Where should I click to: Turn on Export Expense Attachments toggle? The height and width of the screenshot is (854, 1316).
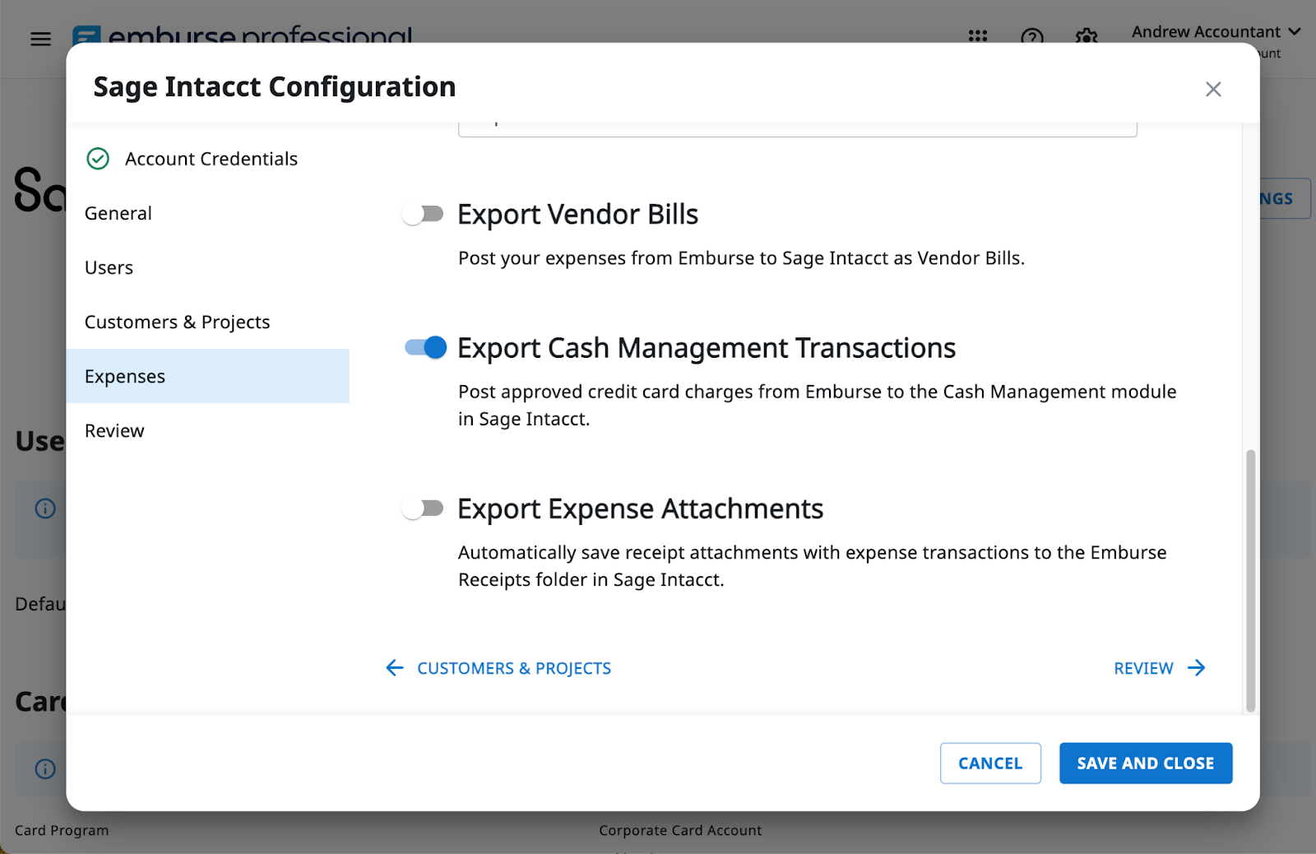423,508
